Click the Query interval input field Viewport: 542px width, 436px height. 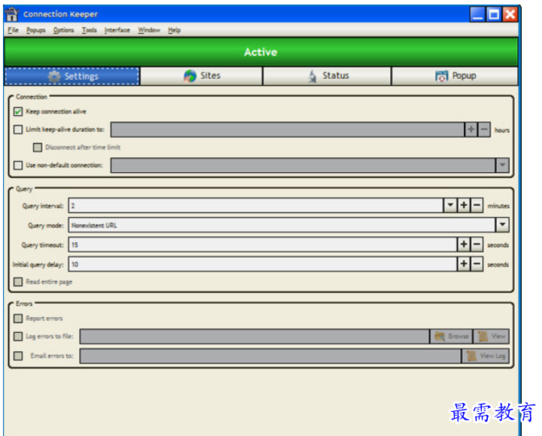[x=256, y=206]
